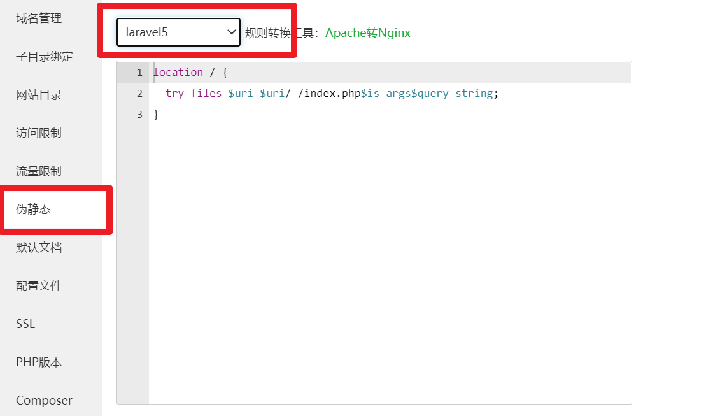
Task: Click line number 3 in editor gutter
Action: (x=139, y=115)
